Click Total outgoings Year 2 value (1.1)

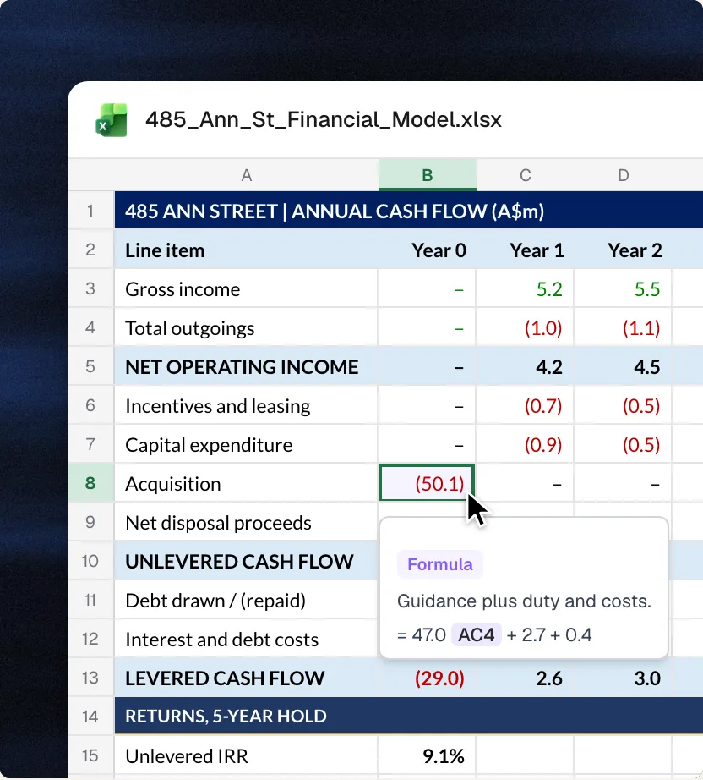pyautogui.click(x=623, y=327)
